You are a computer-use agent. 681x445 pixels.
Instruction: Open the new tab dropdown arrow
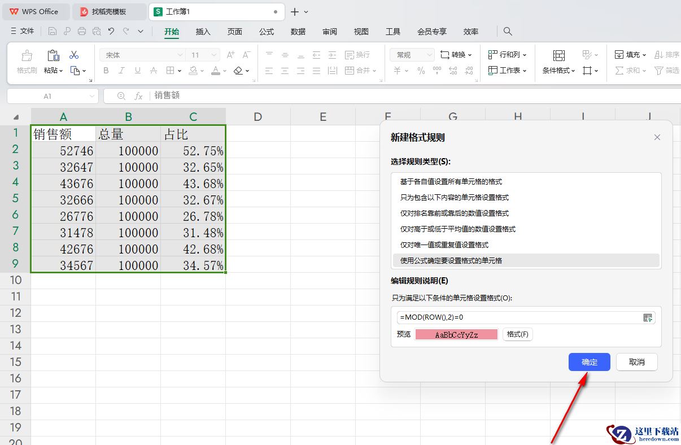coord(306,12)
